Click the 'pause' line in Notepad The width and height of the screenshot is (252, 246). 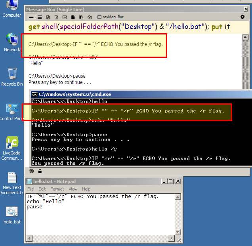(x=34, y=207)
